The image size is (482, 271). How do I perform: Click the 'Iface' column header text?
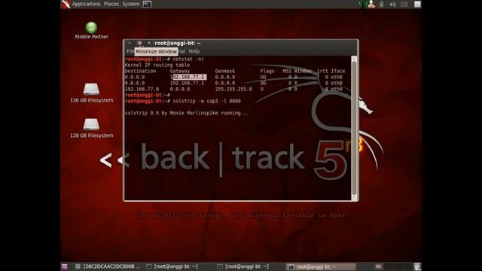click(338, 71)
